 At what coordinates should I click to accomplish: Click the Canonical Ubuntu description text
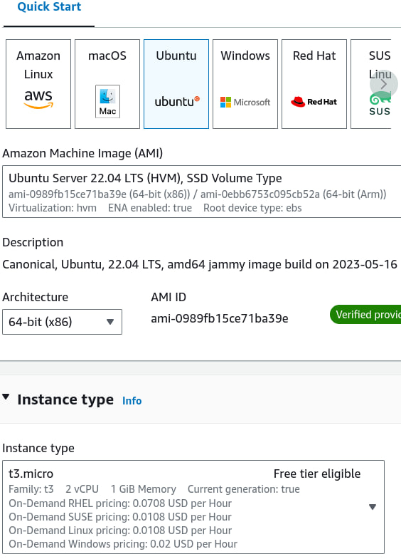coord(200,264)
